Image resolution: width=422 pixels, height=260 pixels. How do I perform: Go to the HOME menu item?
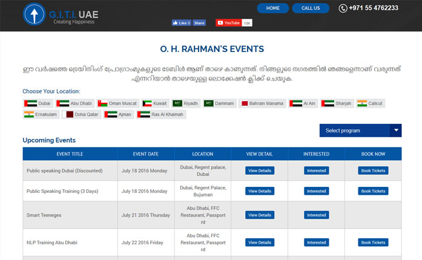click(x=272, y=8)
